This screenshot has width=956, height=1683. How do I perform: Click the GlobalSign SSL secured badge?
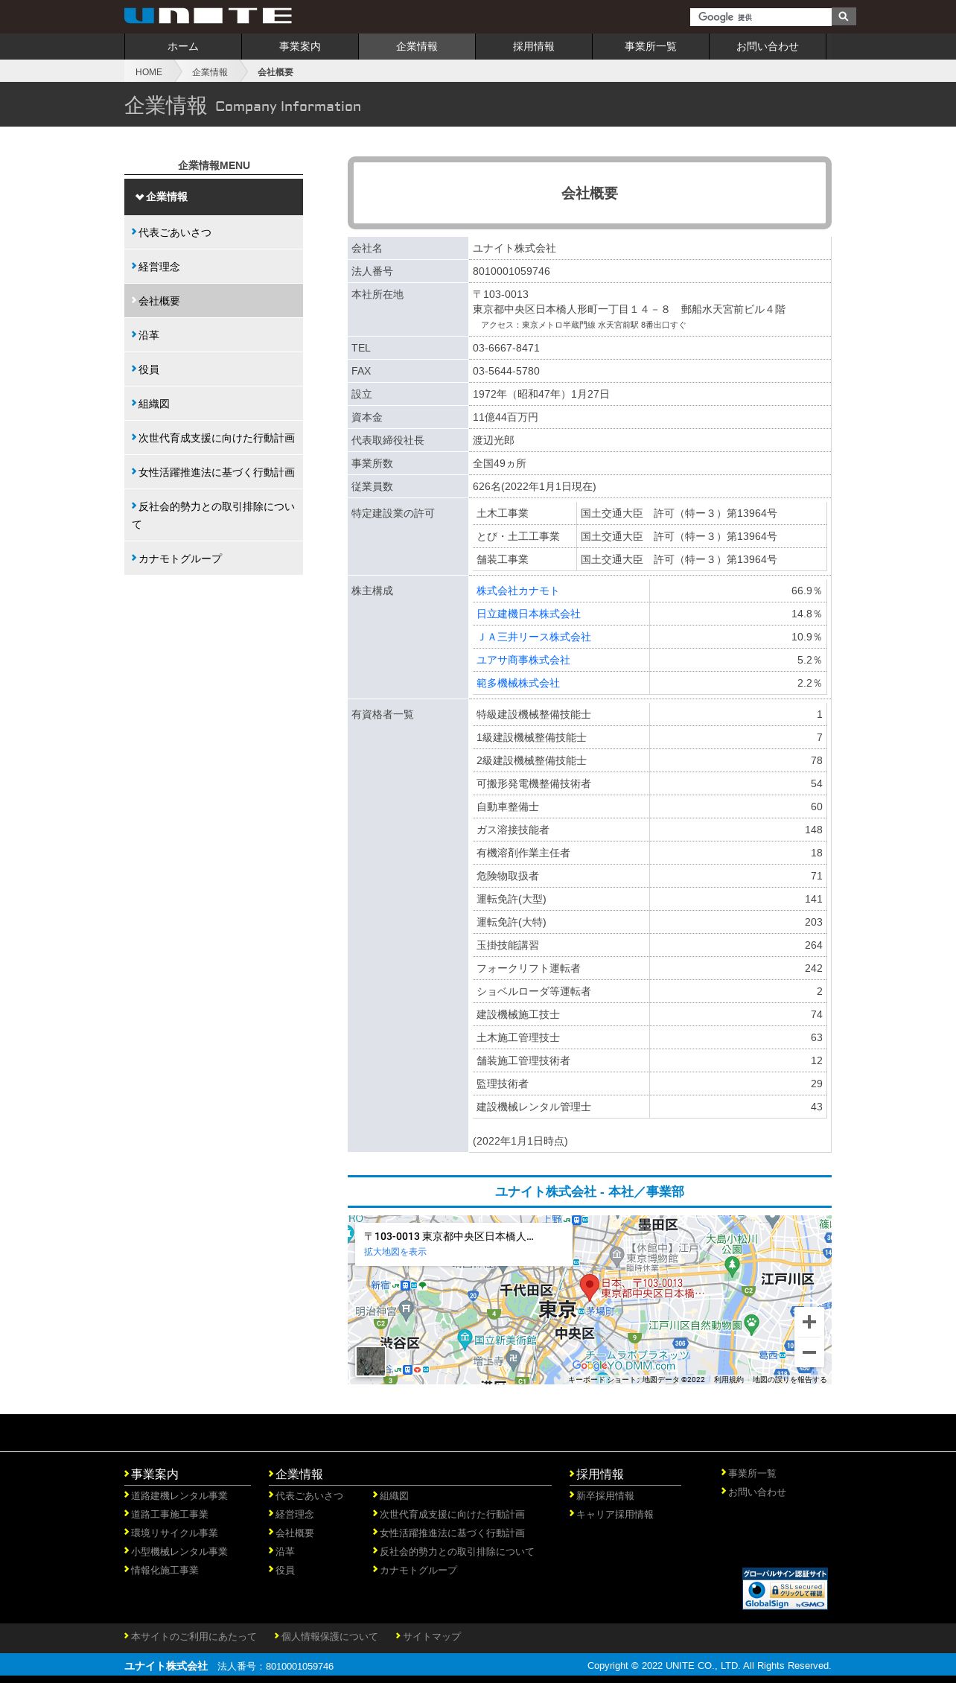[785, 1588]
